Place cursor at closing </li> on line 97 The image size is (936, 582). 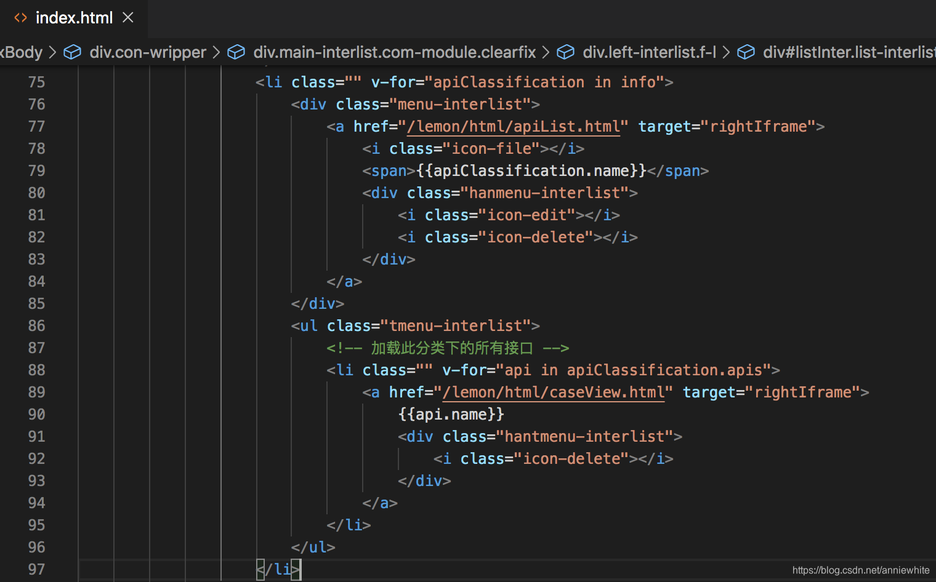pyautogui.click(x=278, y=570)
